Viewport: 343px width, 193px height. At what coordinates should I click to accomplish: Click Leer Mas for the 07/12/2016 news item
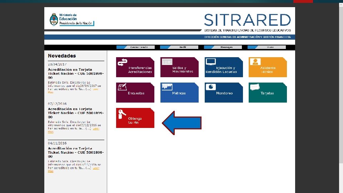pyautogui.click(x=96, y=129)
